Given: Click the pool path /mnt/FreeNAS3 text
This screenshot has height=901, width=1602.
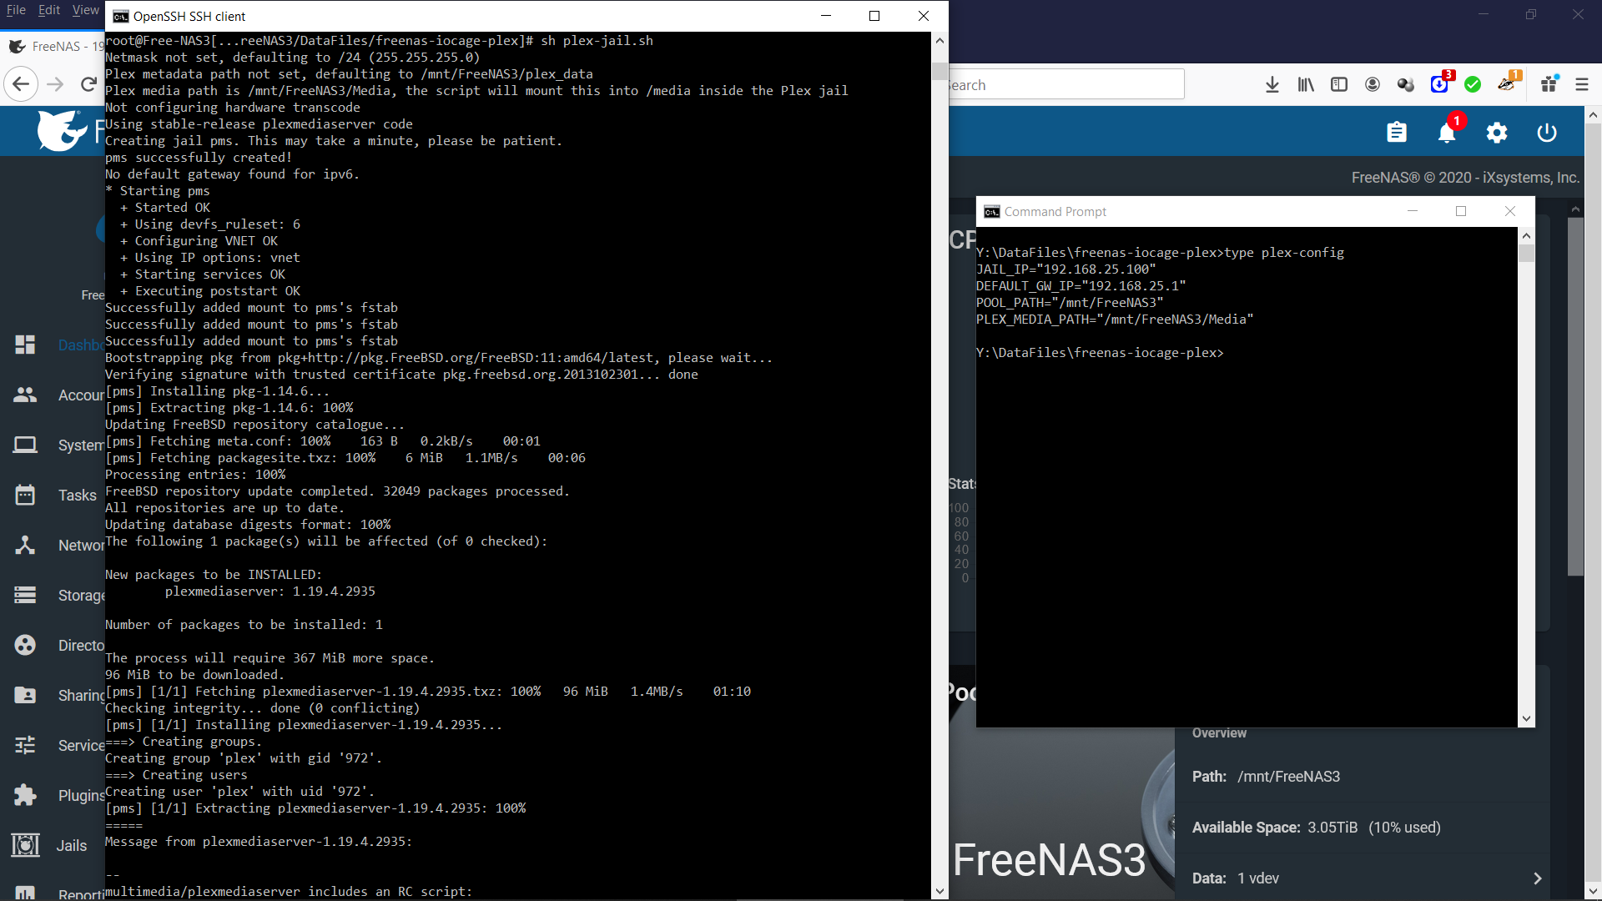Looking at the screenshot, I should pos(1288,777).
